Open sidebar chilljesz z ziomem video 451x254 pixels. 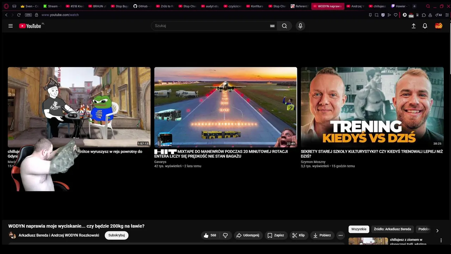point(408,242)
